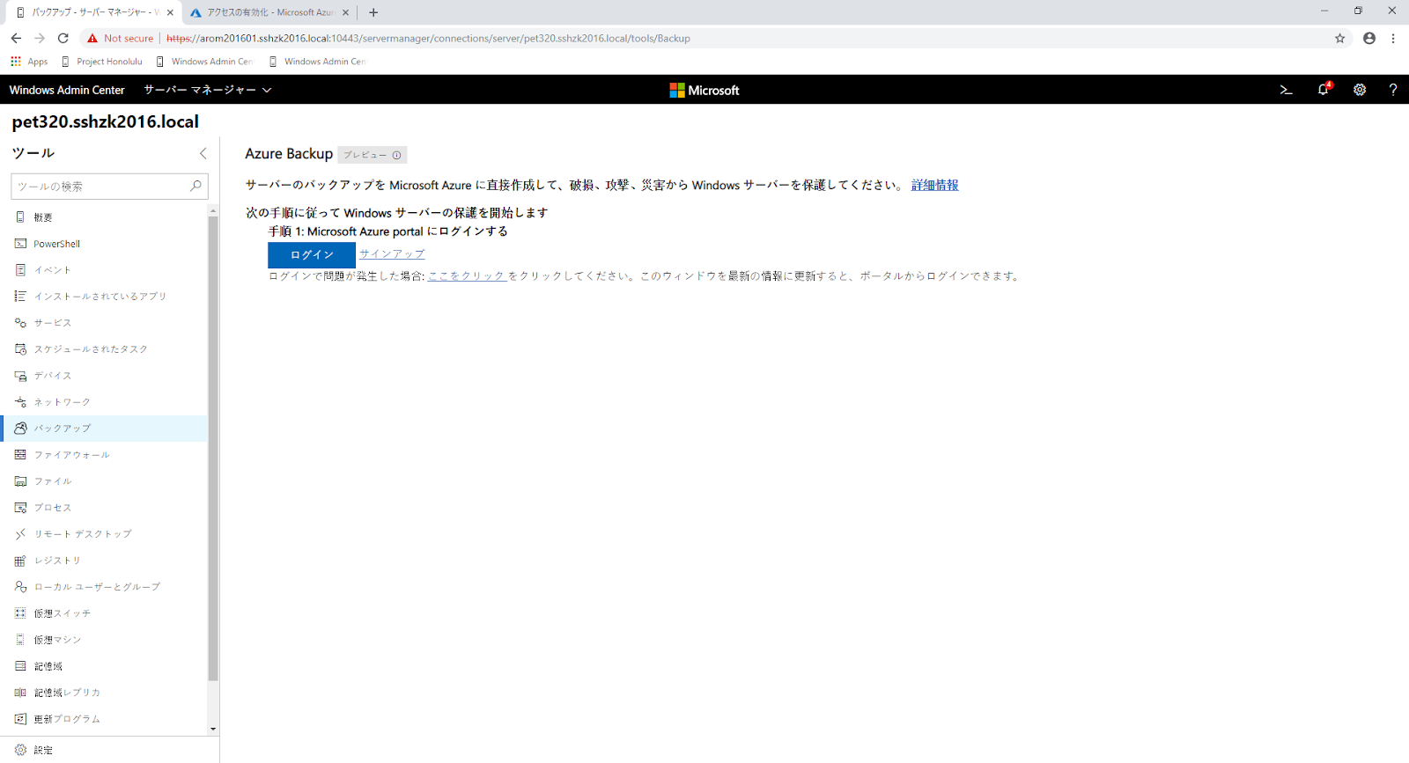Click the preview info circle icon
This screenshot has width=1409, height=763.
[x=396, y=155]
